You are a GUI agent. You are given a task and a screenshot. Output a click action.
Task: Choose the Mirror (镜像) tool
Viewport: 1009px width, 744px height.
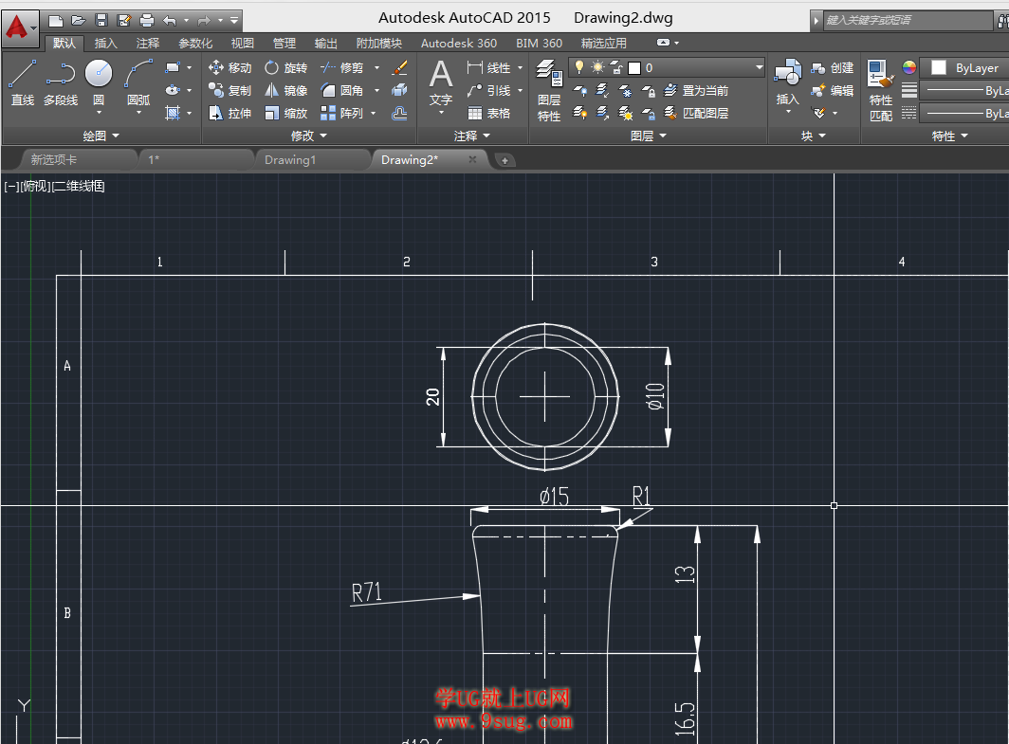point(285,91)
